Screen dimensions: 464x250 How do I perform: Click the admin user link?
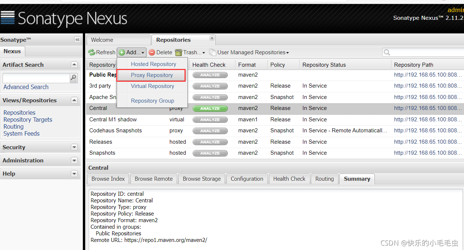pos(456,10)
